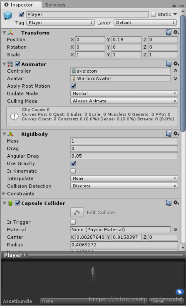Click the Drag value field
The width and height of the screenshot is (186, 306).
(124, 149)
